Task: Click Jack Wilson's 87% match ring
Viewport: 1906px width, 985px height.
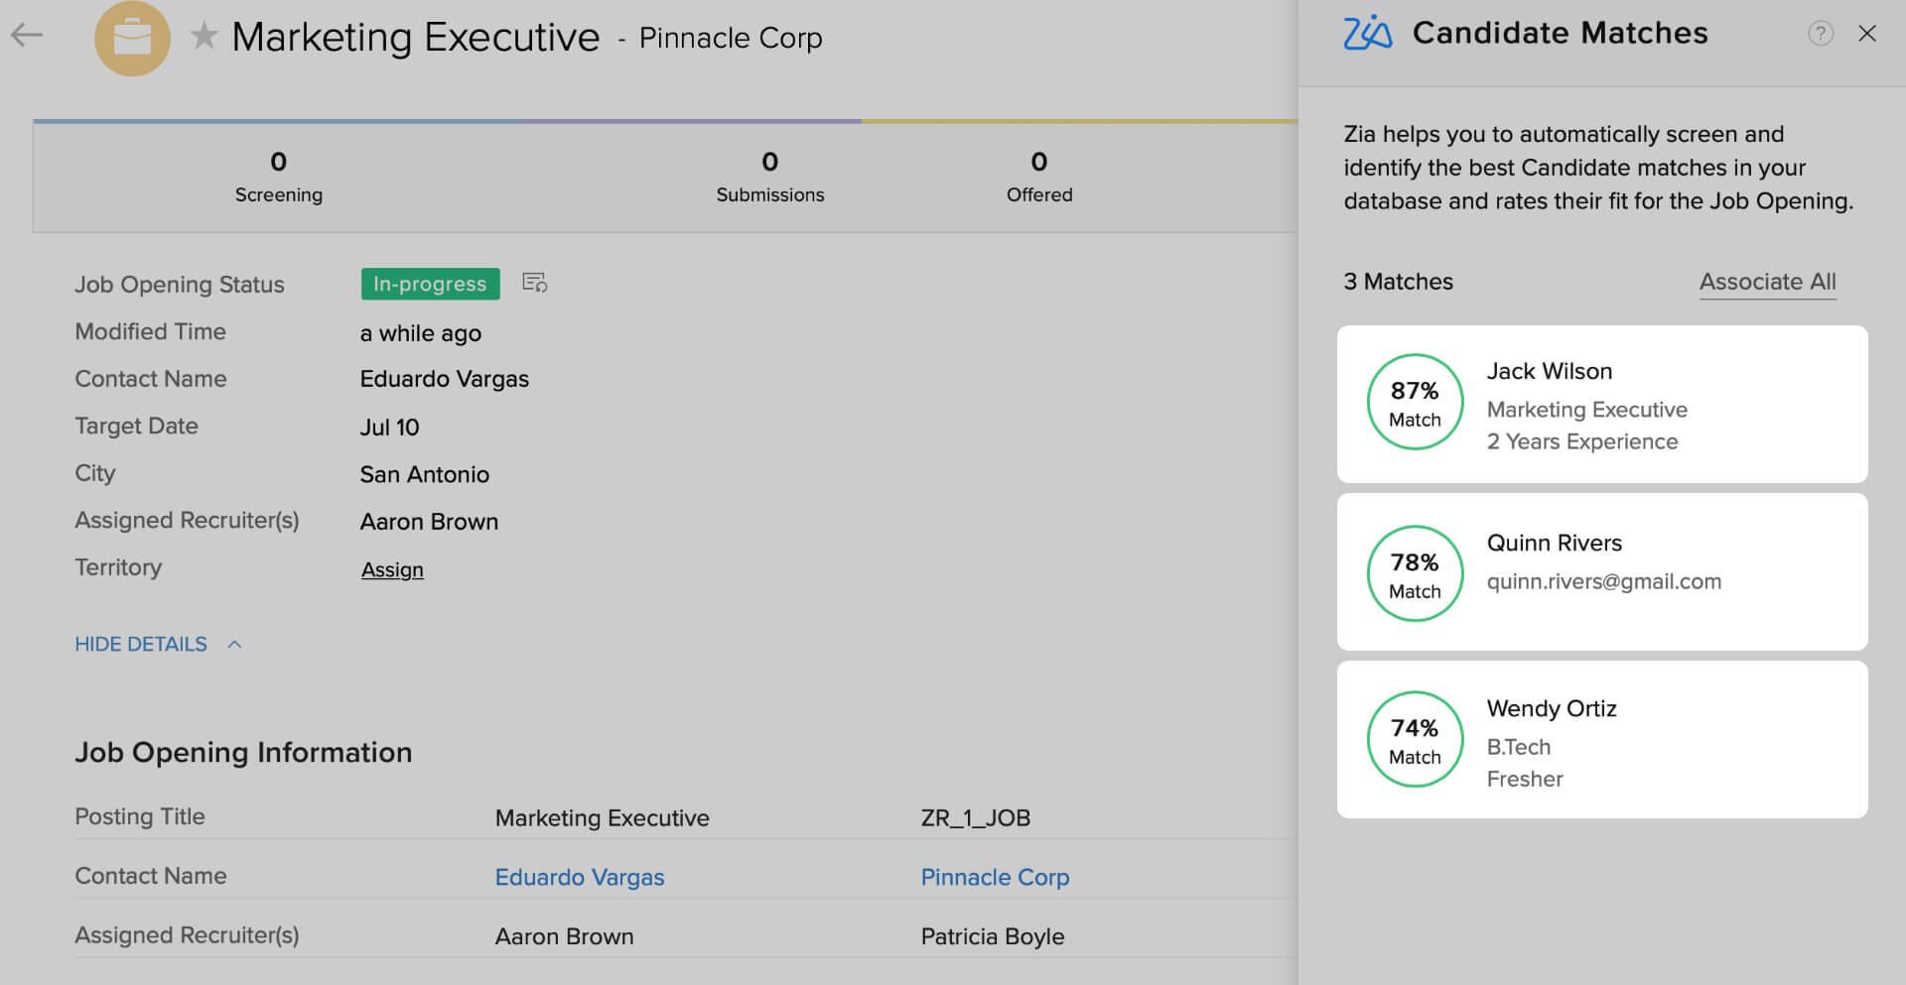Action: coord(1414,403)
